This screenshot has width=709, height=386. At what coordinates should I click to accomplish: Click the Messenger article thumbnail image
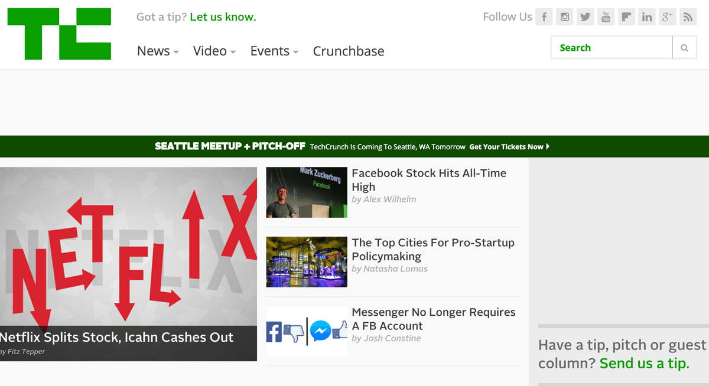tap(307, 331)
